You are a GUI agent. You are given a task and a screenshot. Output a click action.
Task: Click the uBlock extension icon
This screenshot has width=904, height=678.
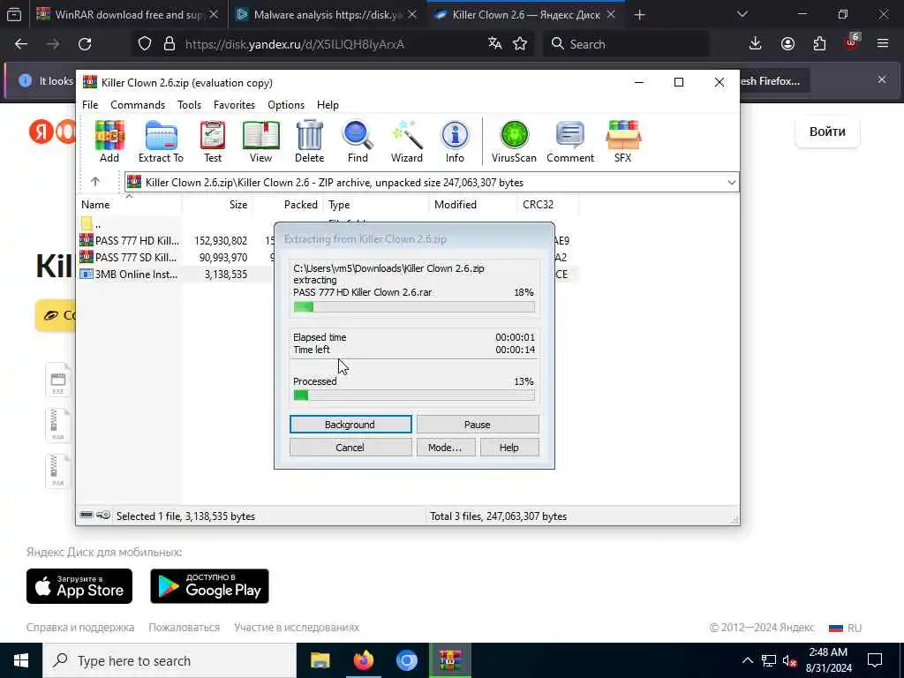pyautogui.click(x=852, y=43)
